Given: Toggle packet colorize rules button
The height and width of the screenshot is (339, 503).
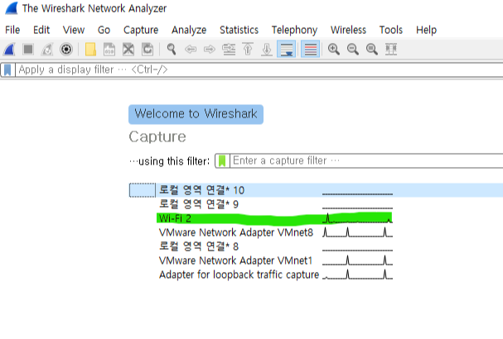Looking at the screenshot, I should (310, 50).
